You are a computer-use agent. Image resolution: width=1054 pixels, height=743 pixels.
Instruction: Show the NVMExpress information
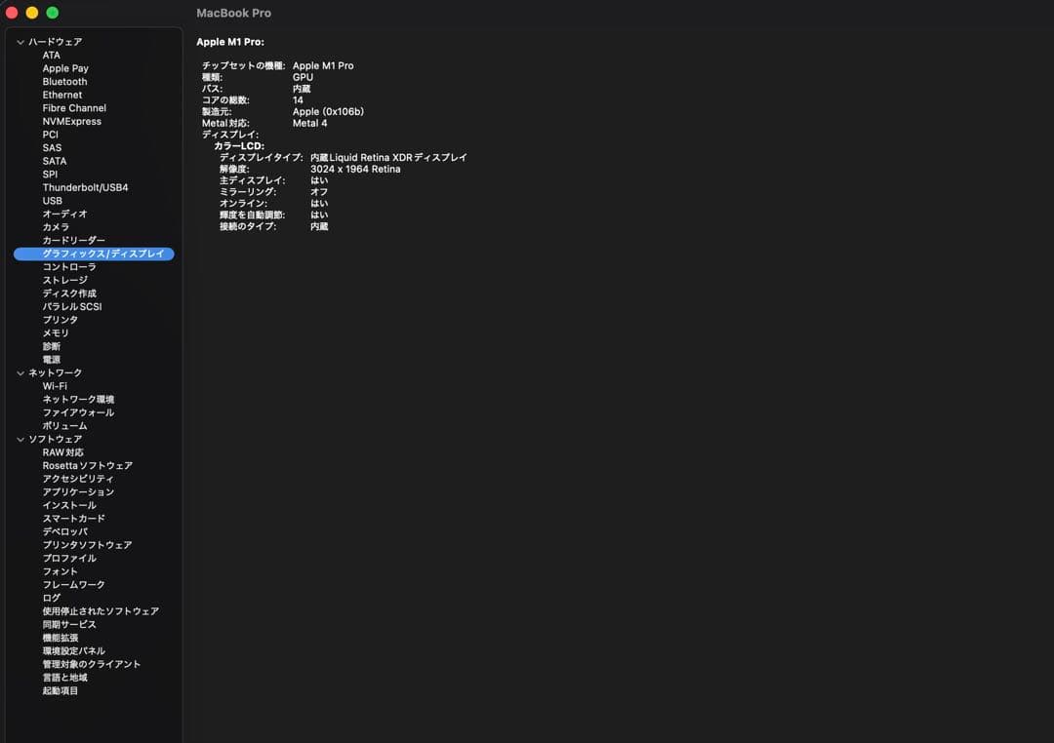pos(71,121)
